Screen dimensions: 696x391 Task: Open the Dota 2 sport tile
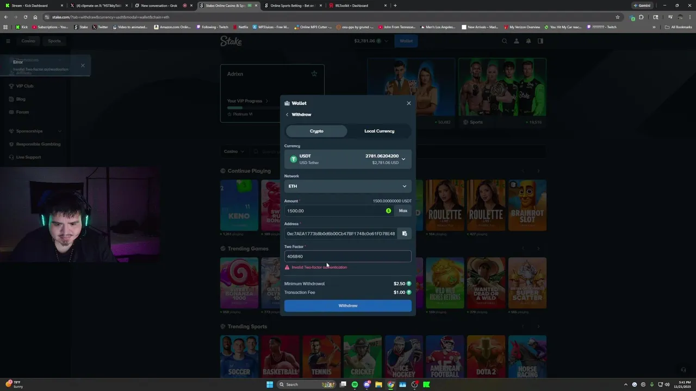(x=486, y=356)
